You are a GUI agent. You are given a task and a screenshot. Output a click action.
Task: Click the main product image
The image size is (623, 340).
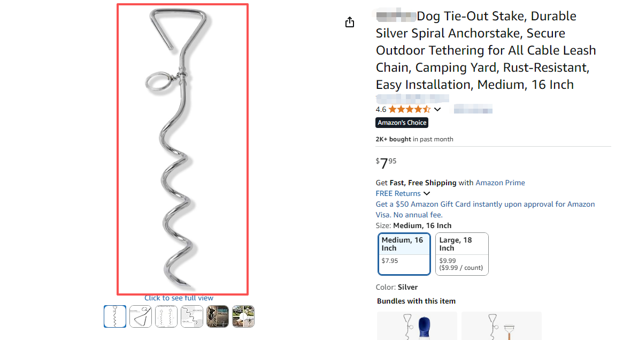click(x=182, y=149)
